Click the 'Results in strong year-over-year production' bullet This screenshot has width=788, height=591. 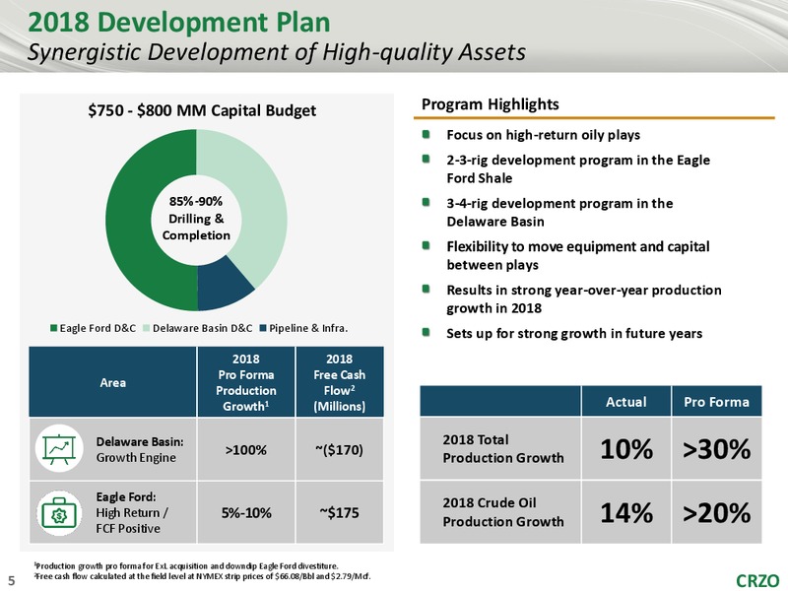tap(584, 299)
